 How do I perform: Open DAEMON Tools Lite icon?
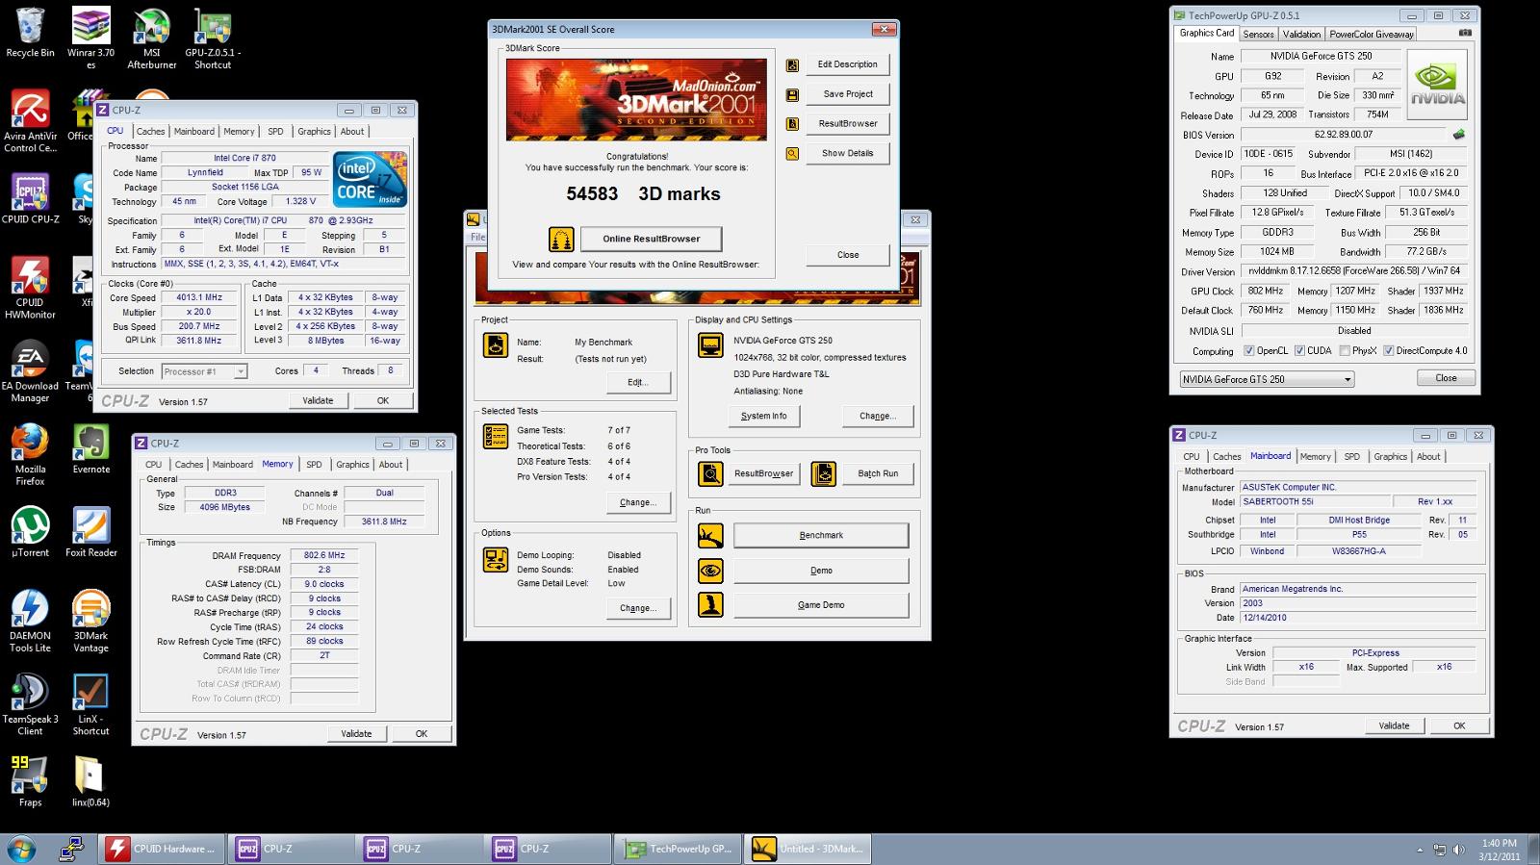(30, 622)
